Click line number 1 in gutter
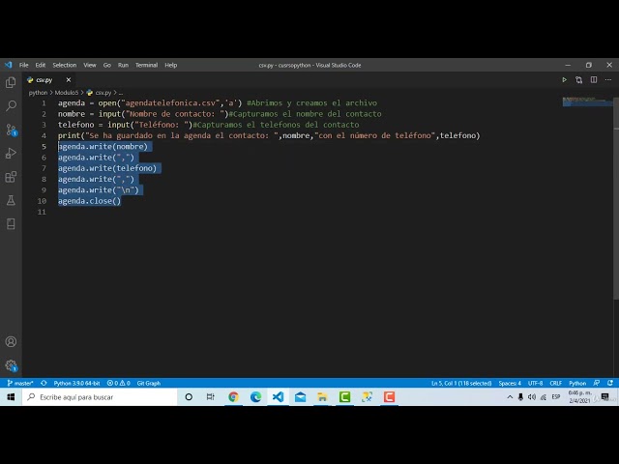The width and height of the screenshot is (619, 464). coord(44,103)
